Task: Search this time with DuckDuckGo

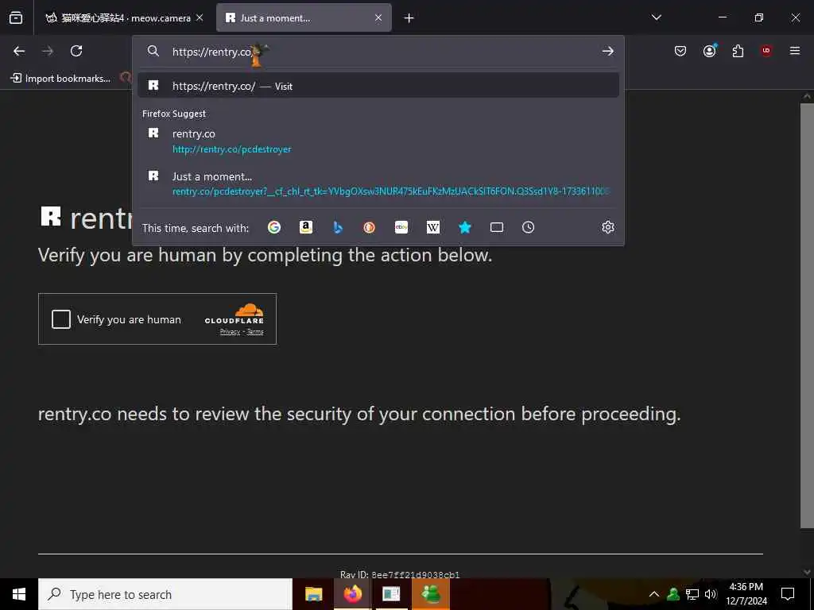Action: tap(369, 227)
